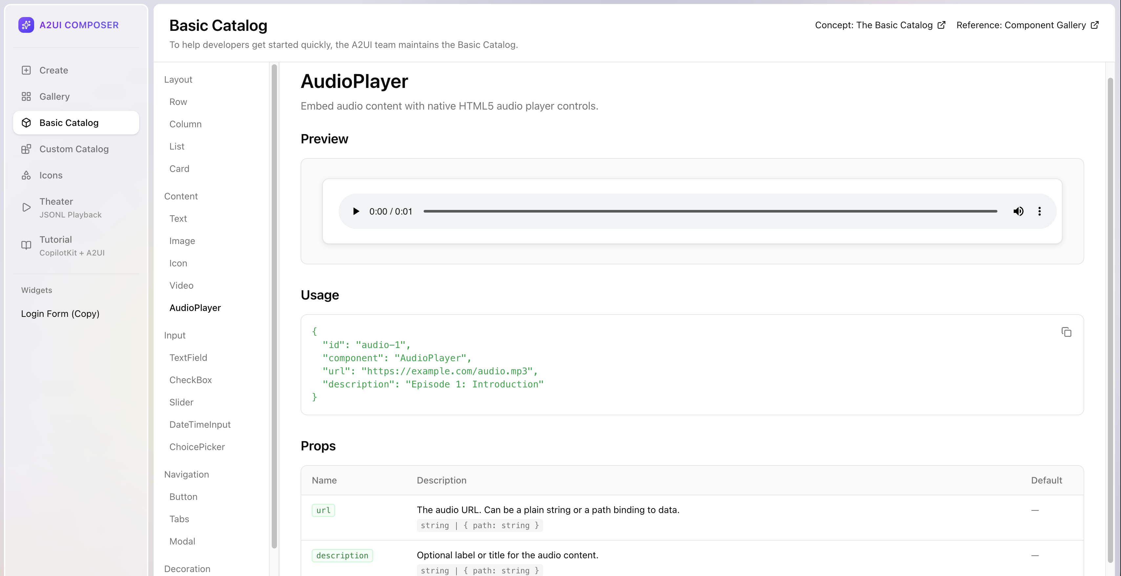This screenshot has width=1121, height=576.
Task: Mute the audio player volume icon
Action: (x=1018, y=212)
